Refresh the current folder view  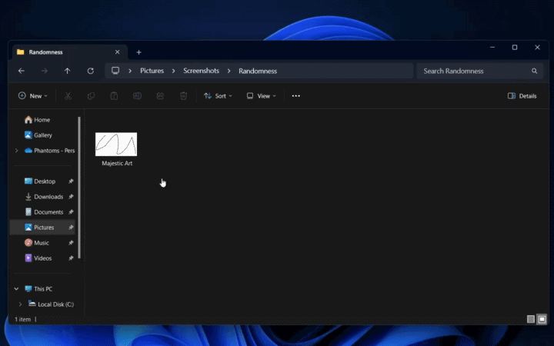click(x=90, y=71)
